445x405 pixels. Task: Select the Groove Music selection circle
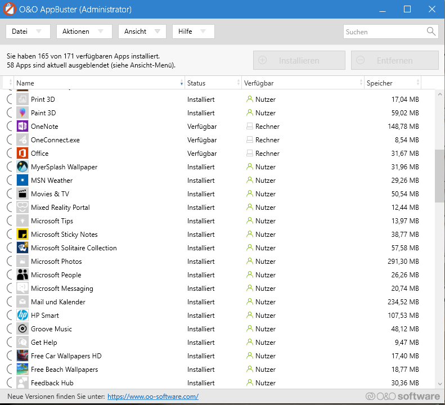[x=10, y=328]
